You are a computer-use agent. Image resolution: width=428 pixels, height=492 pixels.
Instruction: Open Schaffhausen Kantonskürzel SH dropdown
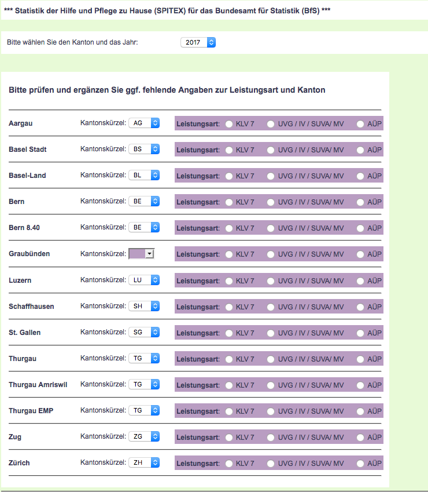tap(143, 306)
